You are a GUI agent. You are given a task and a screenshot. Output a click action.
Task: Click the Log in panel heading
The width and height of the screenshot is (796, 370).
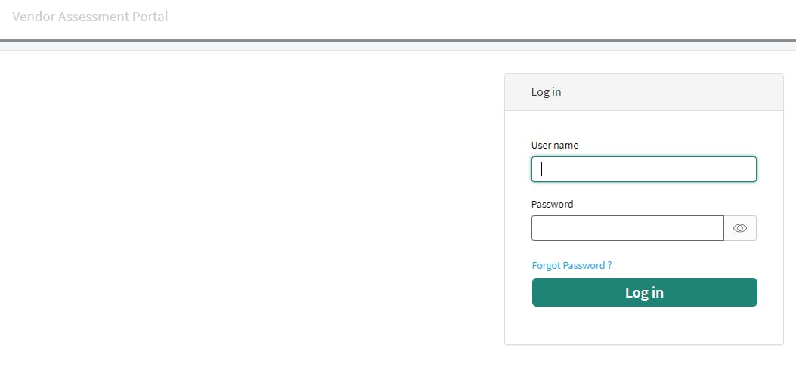pyautogui.click(x=547, y=92)
